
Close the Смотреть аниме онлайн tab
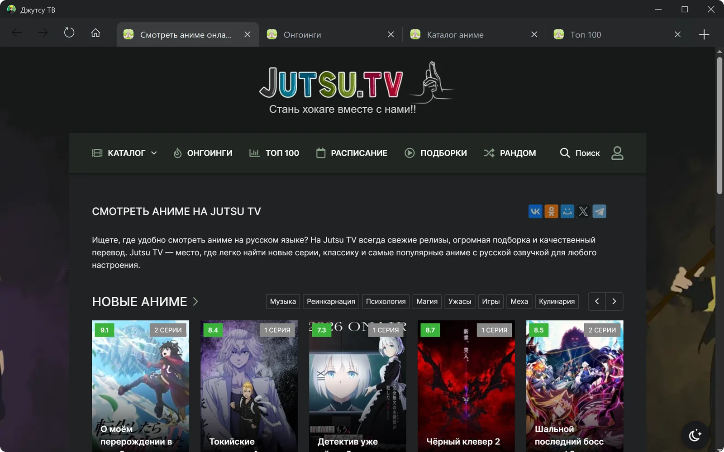[248, 34]
